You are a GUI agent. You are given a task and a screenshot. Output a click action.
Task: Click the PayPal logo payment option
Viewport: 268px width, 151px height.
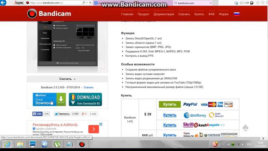click(x=190, y=104)
